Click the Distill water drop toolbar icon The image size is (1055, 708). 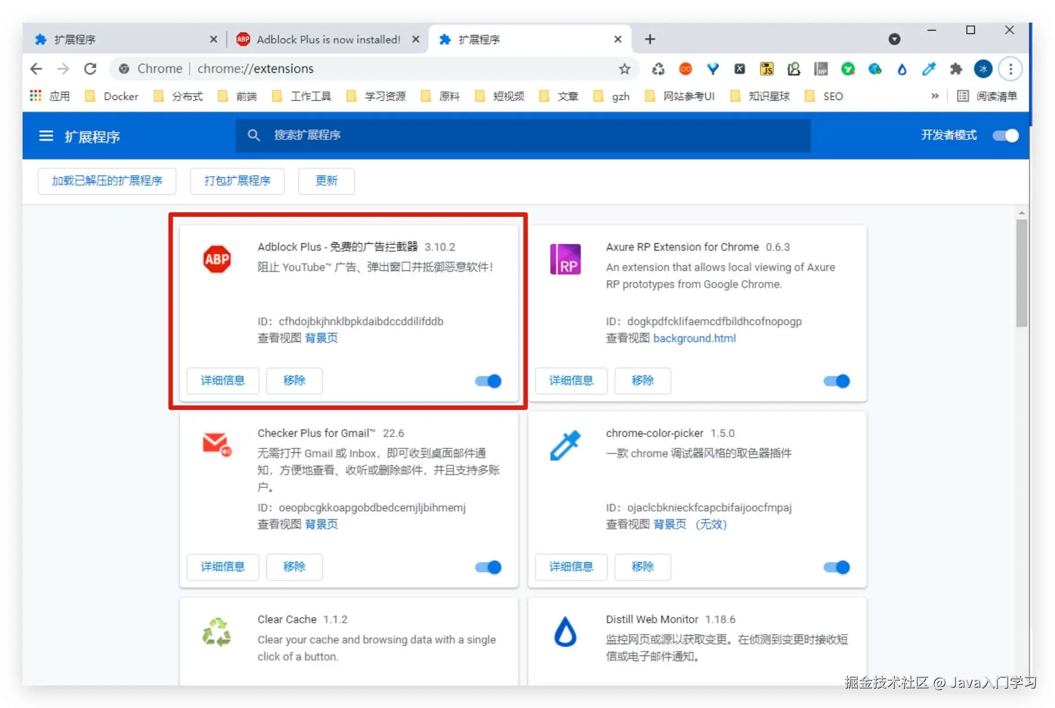click(902, 69)
